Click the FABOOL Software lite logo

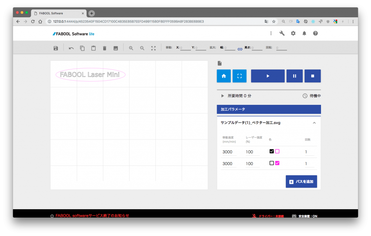(x=73, y=34)
